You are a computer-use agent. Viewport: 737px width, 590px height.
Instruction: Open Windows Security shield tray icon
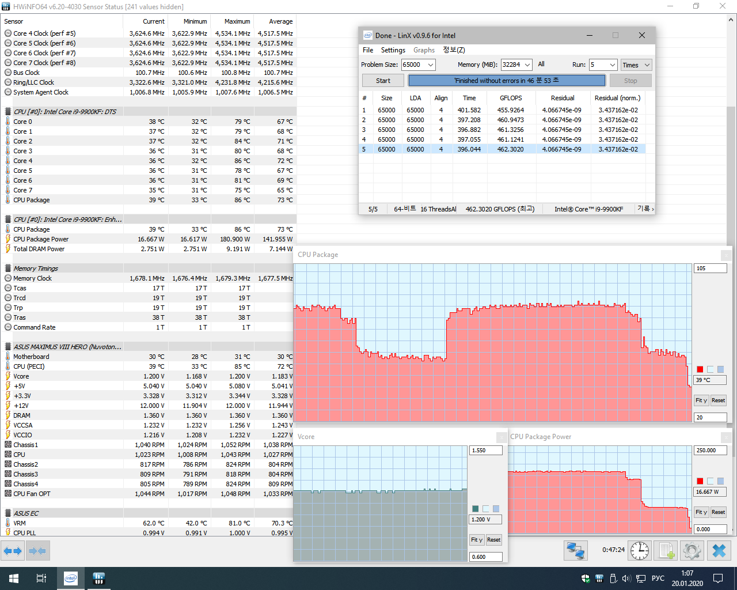pos(586,578)
